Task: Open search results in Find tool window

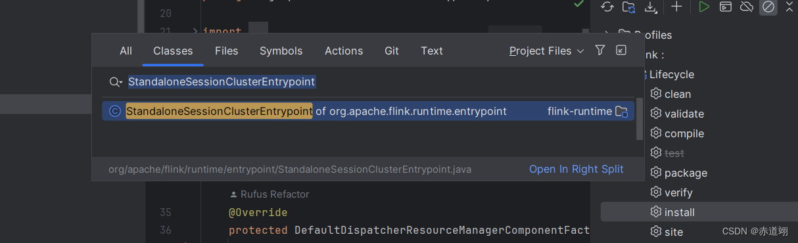Action: pyautogui.click(x=621, y=51)
